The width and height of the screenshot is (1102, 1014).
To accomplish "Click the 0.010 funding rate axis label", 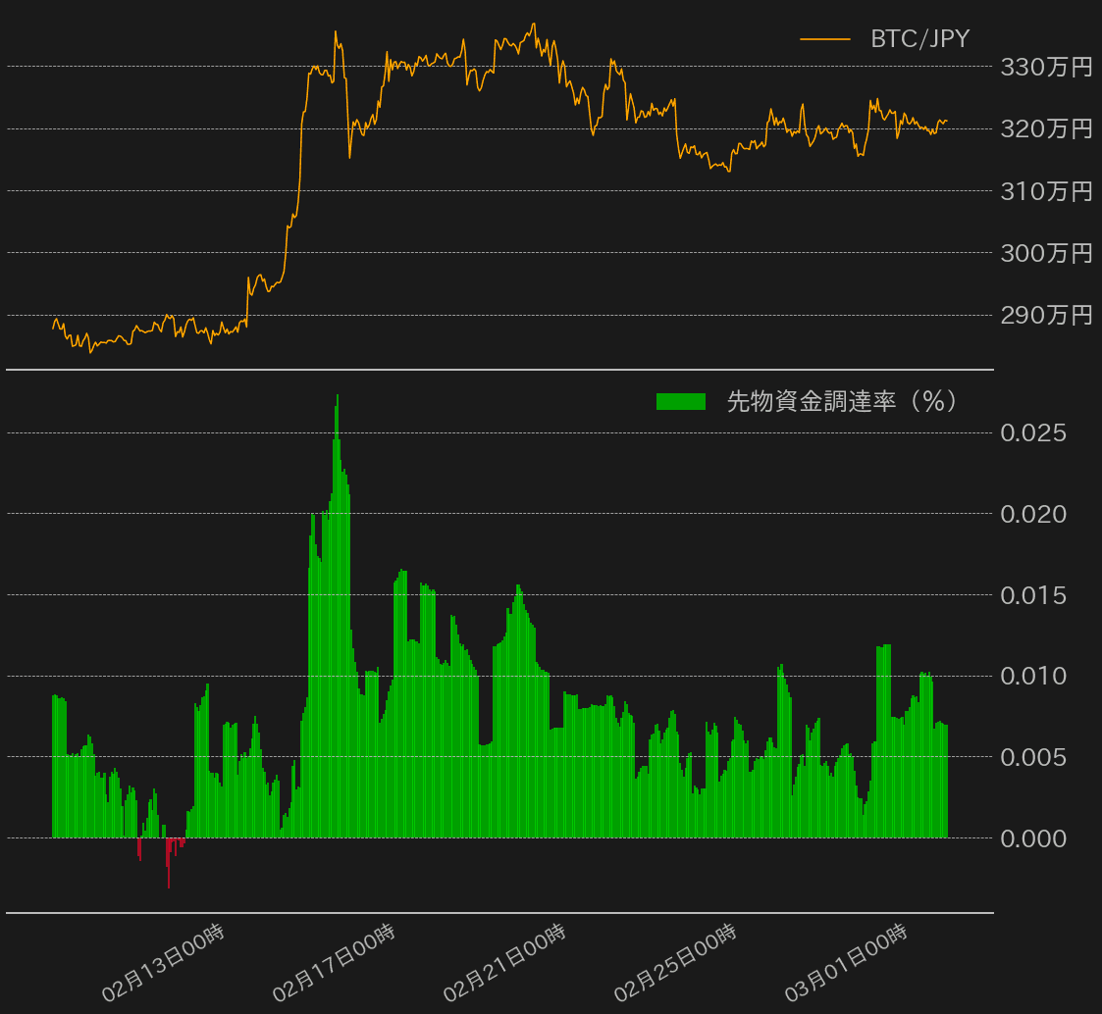I will [1032, 676].
